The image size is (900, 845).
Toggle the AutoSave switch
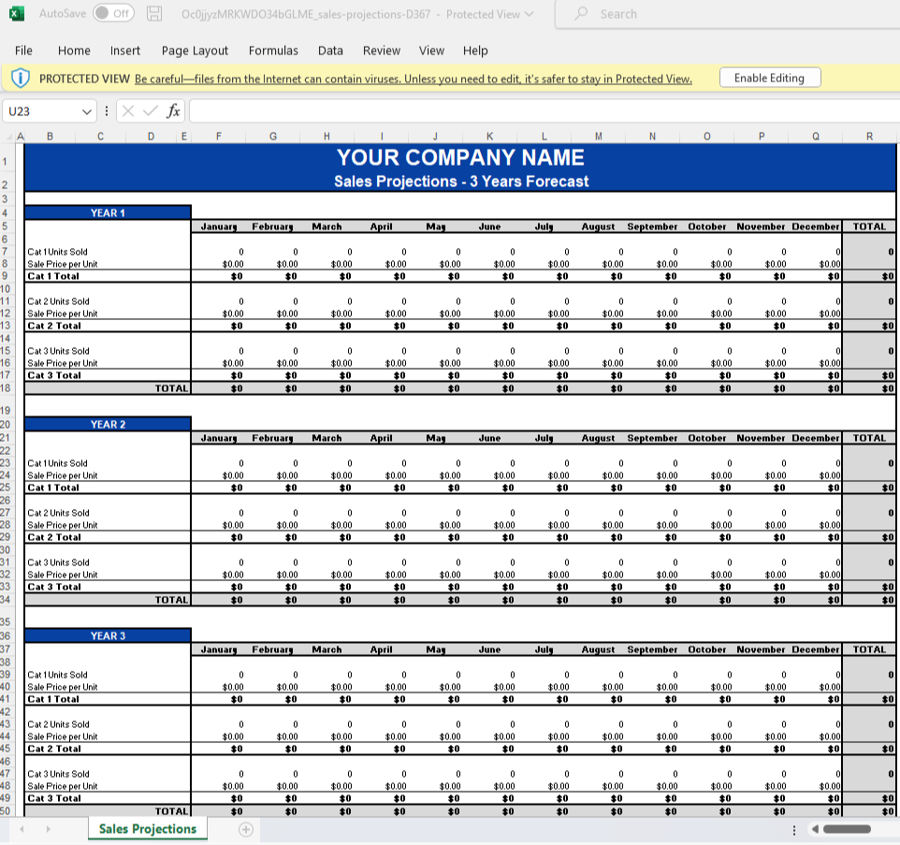113,13
